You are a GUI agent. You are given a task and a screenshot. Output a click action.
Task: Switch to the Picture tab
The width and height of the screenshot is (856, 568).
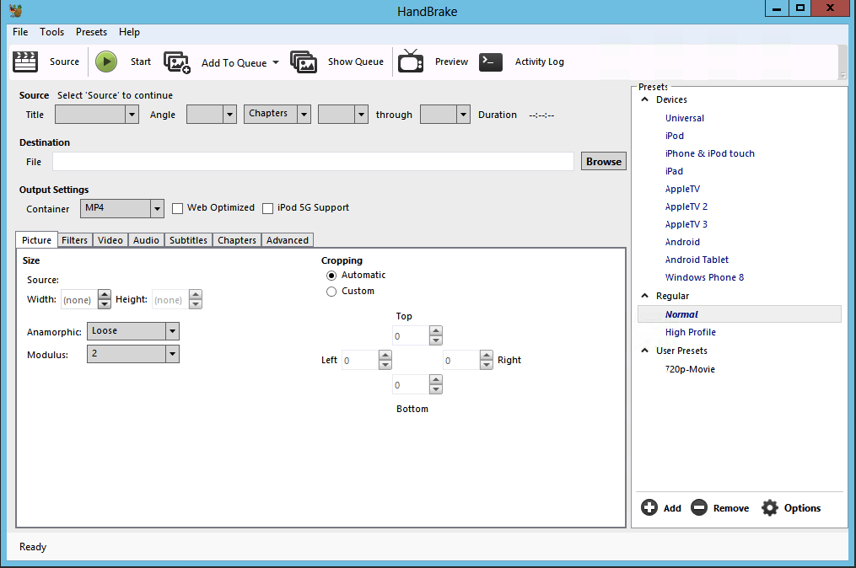point(36,240)
